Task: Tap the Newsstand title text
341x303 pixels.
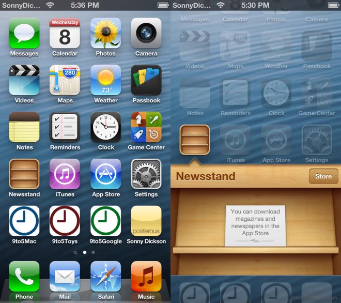Action: coord(206,176)
